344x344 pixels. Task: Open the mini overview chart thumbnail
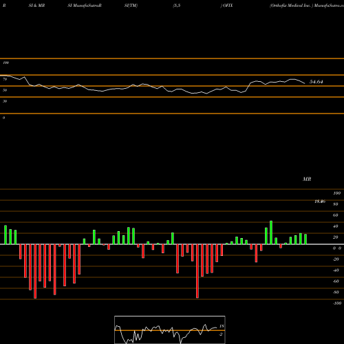pos(170,330)
